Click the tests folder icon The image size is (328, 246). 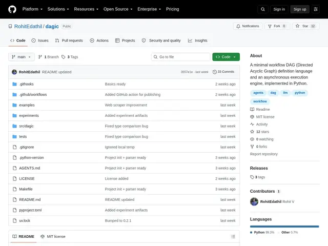pos(14,137)
